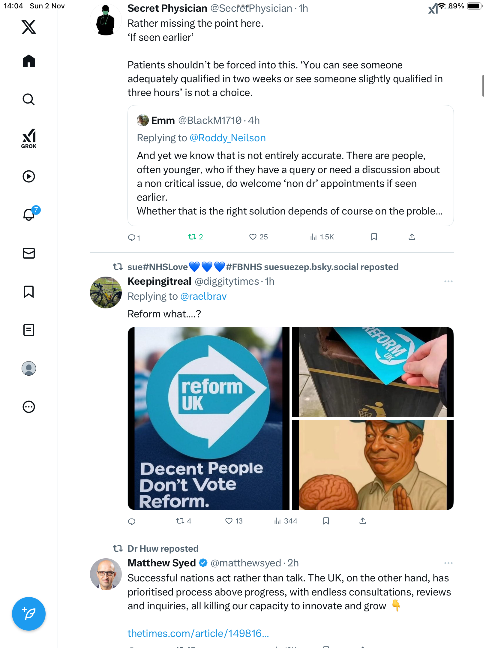Open the @Roddy_Neilson mention link
Screen dimensions: 486x648
[x=228, y=138]
